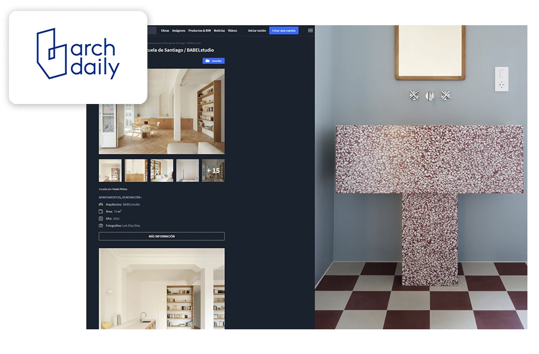
Task: Go to the Imágenes section
Action: 178,30
